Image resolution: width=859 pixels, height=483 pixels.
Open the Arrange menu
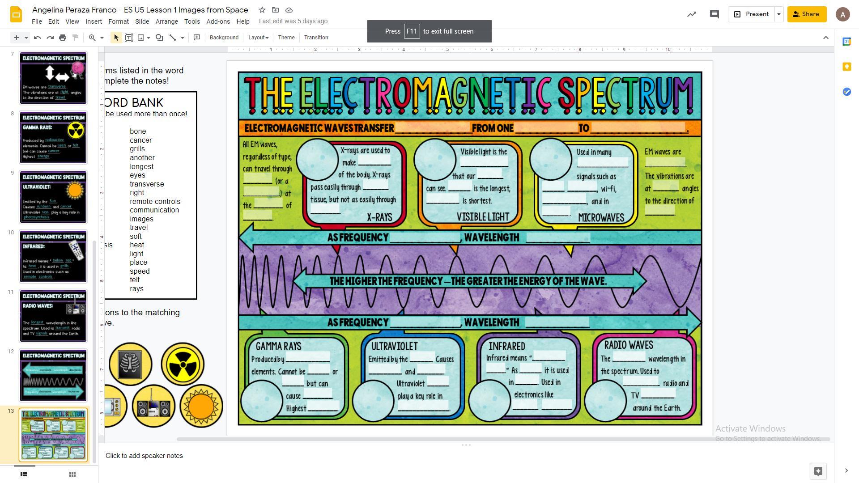click(166, 21)
